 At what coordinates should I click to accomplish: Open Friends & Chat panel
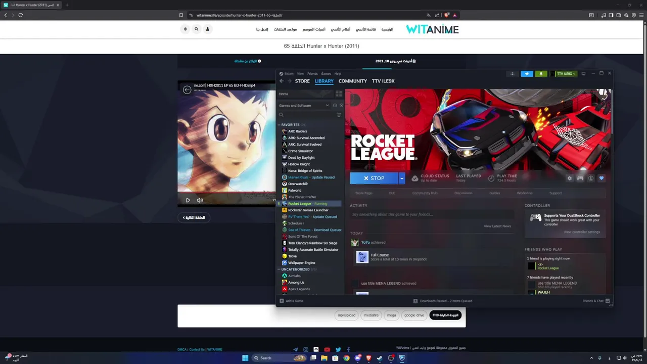point(596,301)
